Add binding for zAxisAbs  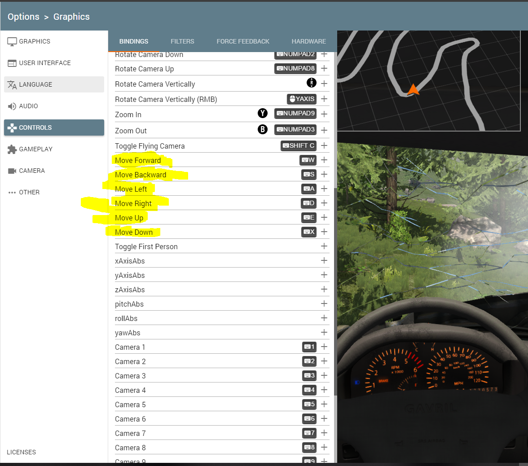(x=324, y=289)
